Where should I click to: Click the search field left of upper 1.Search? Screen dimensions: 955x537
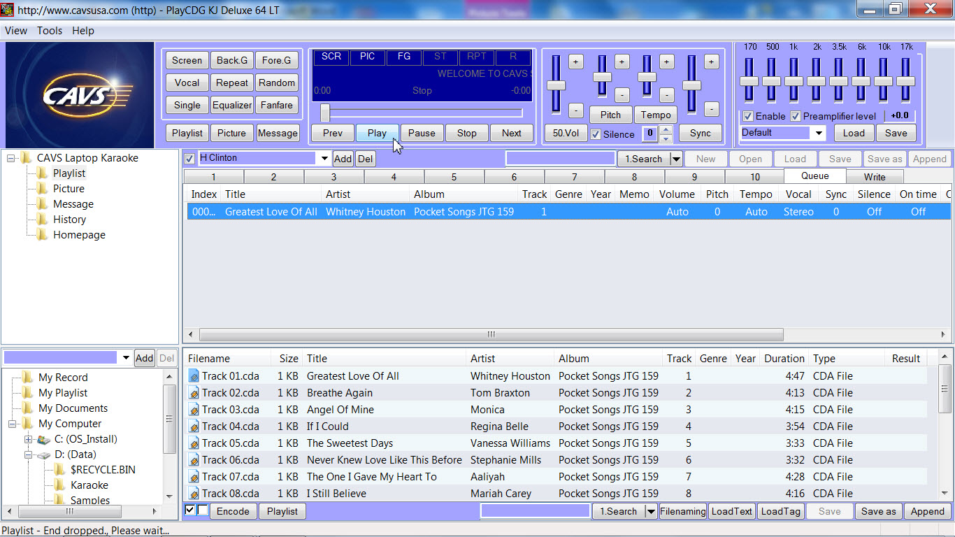click(561, 159)
